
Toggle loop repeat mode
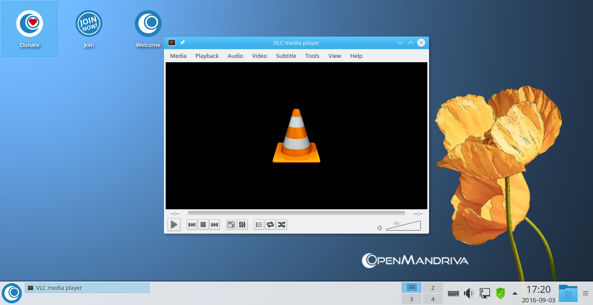pos(270,225)
